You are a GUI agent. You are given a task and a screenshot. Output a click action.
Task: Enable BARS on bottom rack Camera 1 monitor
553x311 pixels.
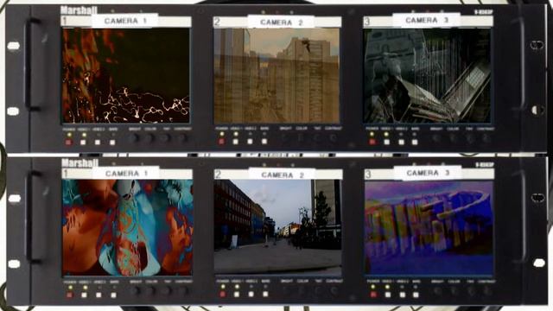tap(113, 295)
